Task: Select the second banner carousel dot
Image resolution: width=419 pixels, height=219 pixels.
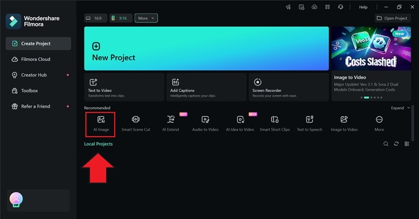Action: point(366,97)
